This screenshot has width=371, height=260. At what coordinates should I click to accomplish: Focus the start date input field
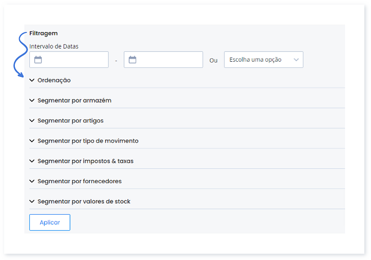(69, 60)
